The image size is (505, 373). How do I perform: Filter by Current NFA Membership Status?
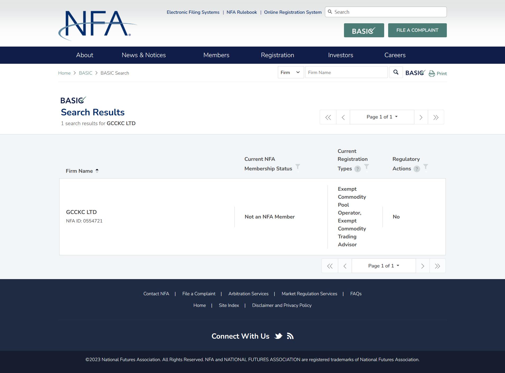pyautogui.click(x=297, y=167)
